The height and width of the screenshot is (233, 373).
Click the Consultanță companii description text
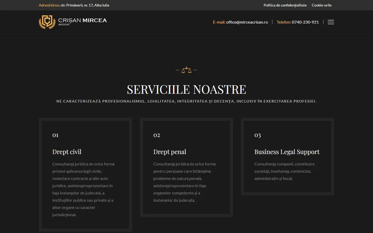(x=284, y=171)
